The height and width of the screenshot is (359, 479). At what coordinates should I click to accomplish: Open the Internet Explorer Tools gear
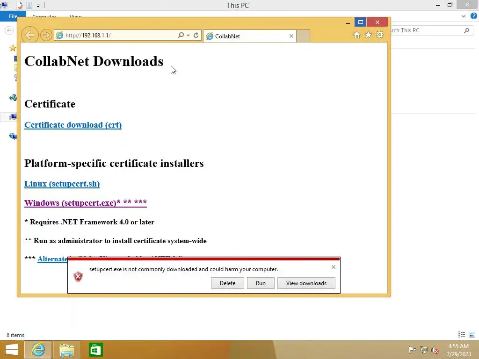pyautogui.click(x=380, y=35)
